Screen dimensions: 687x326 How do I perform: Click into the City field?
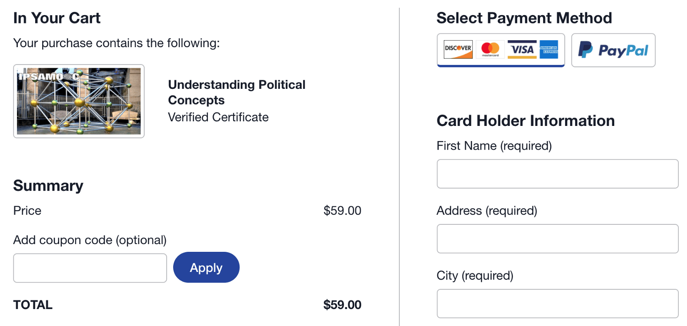(x=557, y=304)
